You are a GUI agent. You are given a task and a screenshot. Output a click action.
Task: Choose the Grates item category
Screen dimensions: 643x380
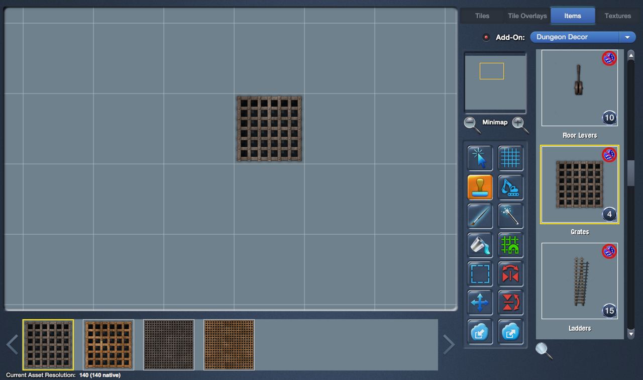pos(580,184)
